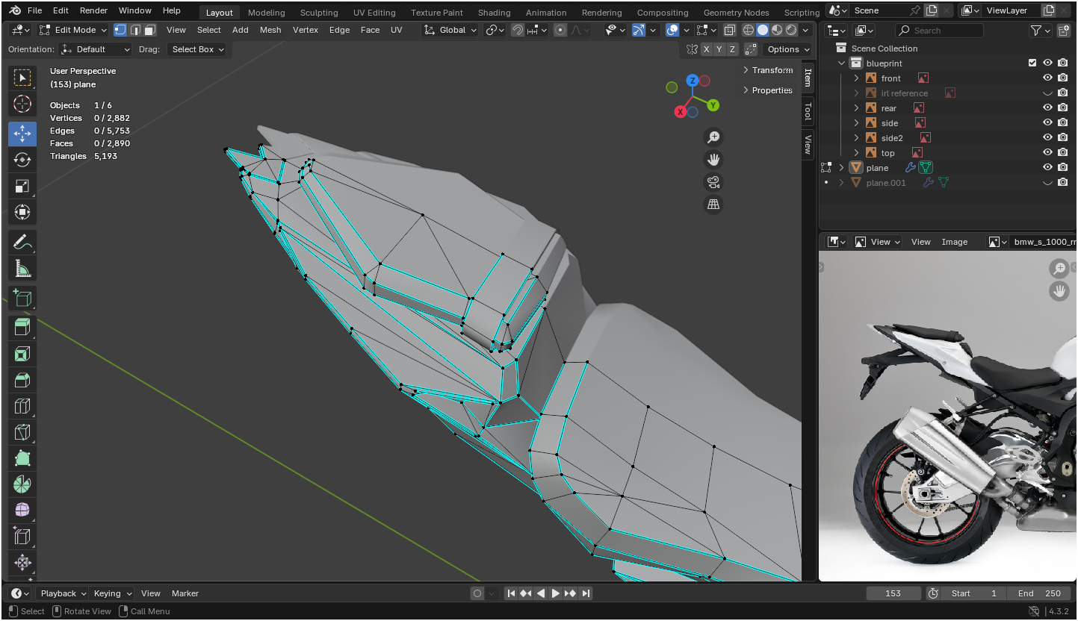
Task: Open the Tool sidebar tab
Action: 808,112
